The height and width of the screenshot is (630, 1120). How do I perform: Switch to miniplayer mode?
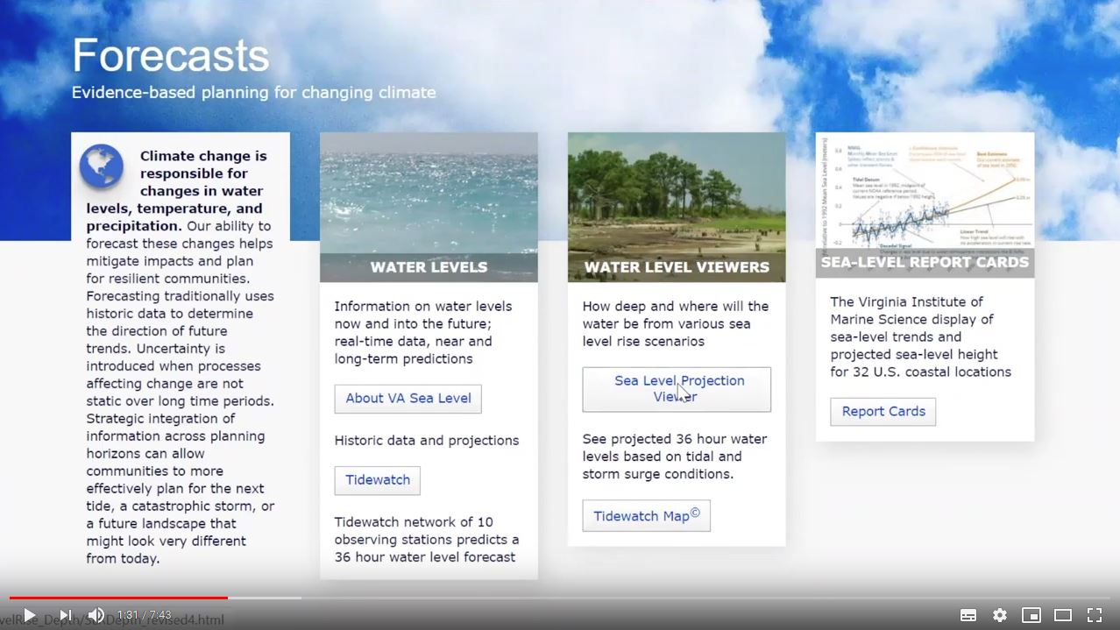pyautogui.click(x=1031, y=615)
